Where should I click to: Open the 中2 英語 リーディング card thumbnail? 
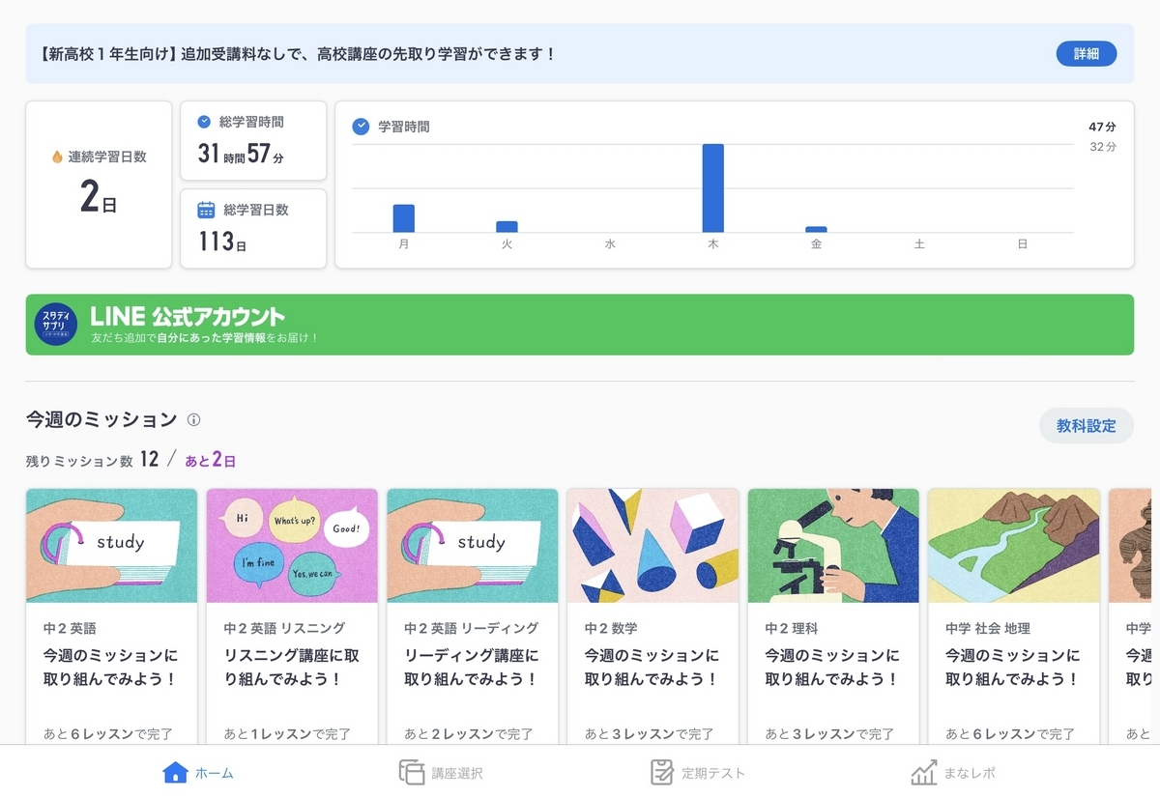tap(473, 546)
